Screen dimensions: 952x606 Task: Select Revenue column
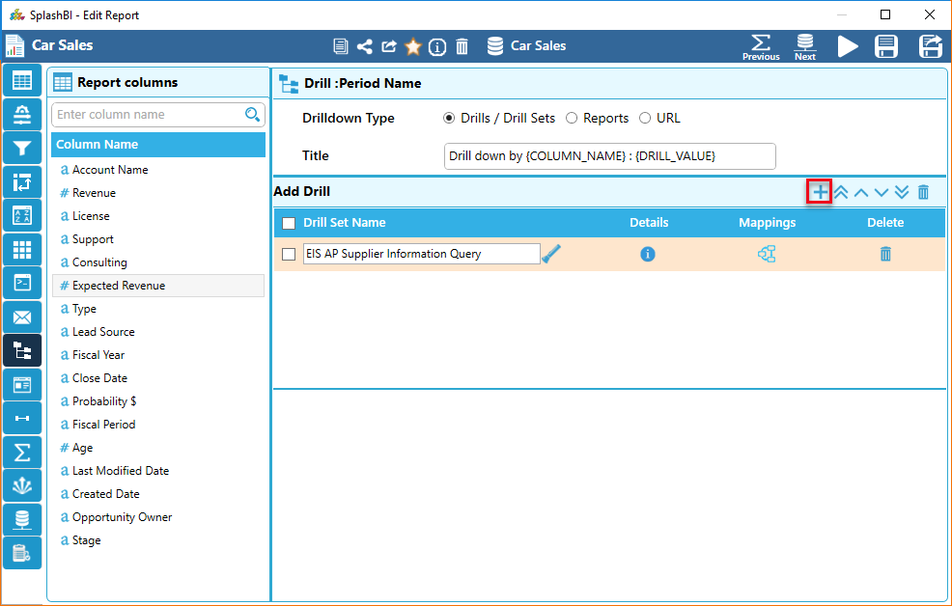click(158, 193)
